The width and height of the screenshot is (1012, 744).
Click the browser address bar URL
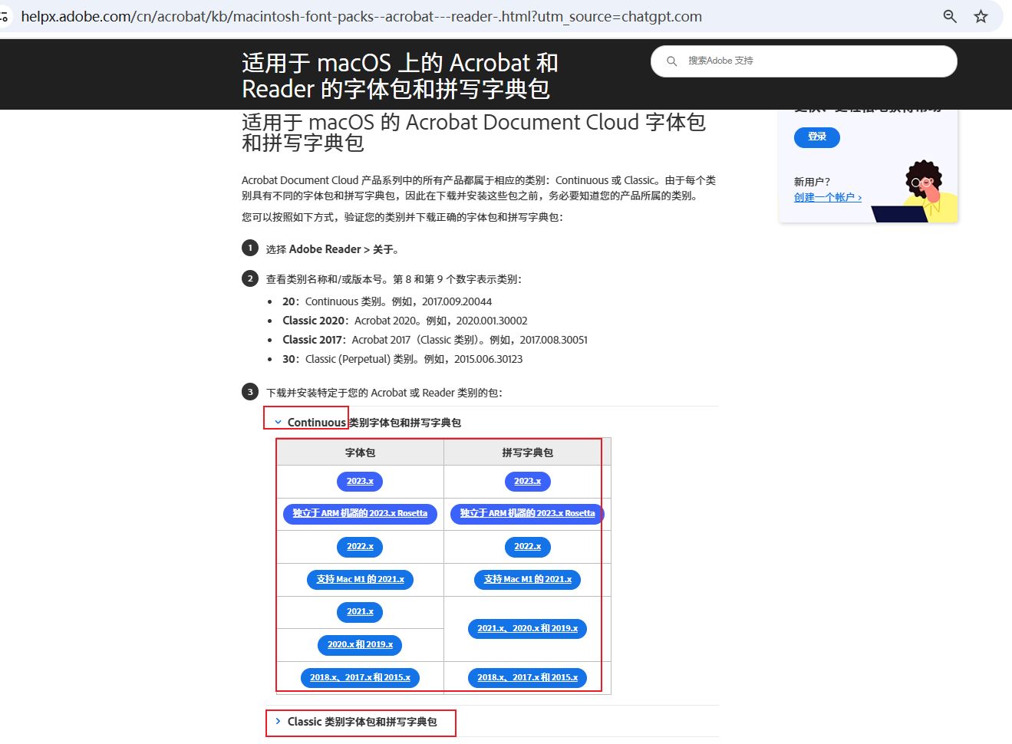(x=361, y=16)
